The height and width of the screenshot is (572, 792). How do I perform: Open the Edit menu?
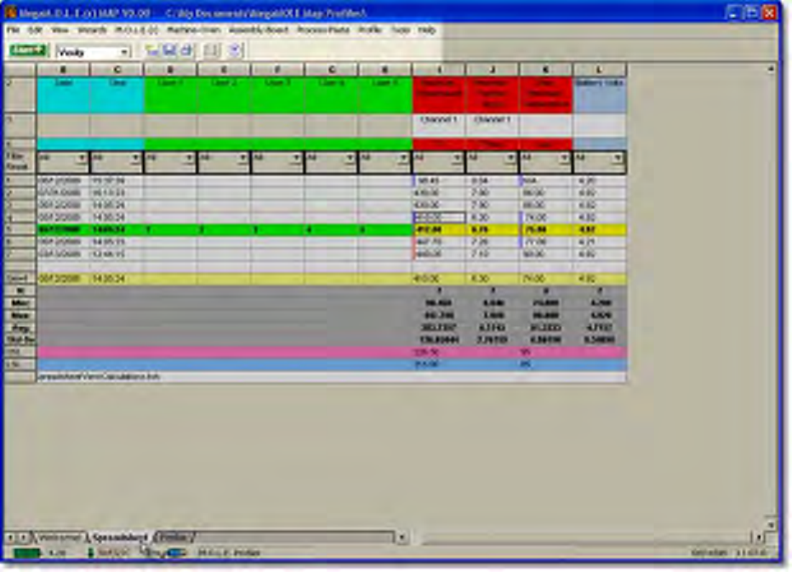tap(35, 31)
